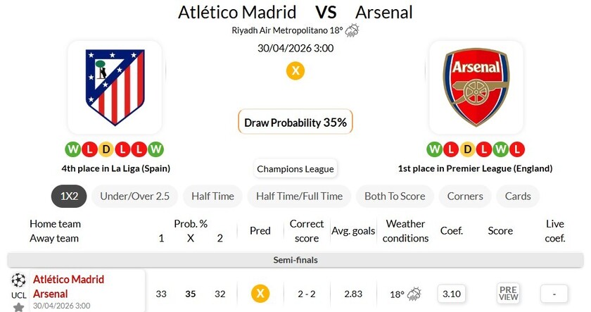Click the 3.10 coefficient button
Viewport: 591px width, 312px height.
click(451, 294)
